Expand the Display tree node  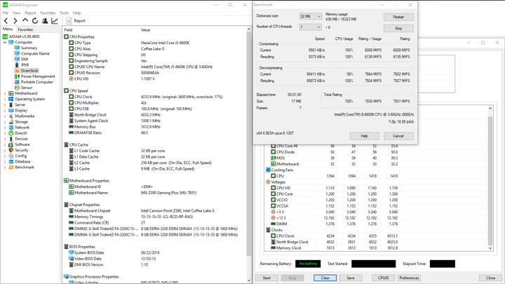[5, 111]
